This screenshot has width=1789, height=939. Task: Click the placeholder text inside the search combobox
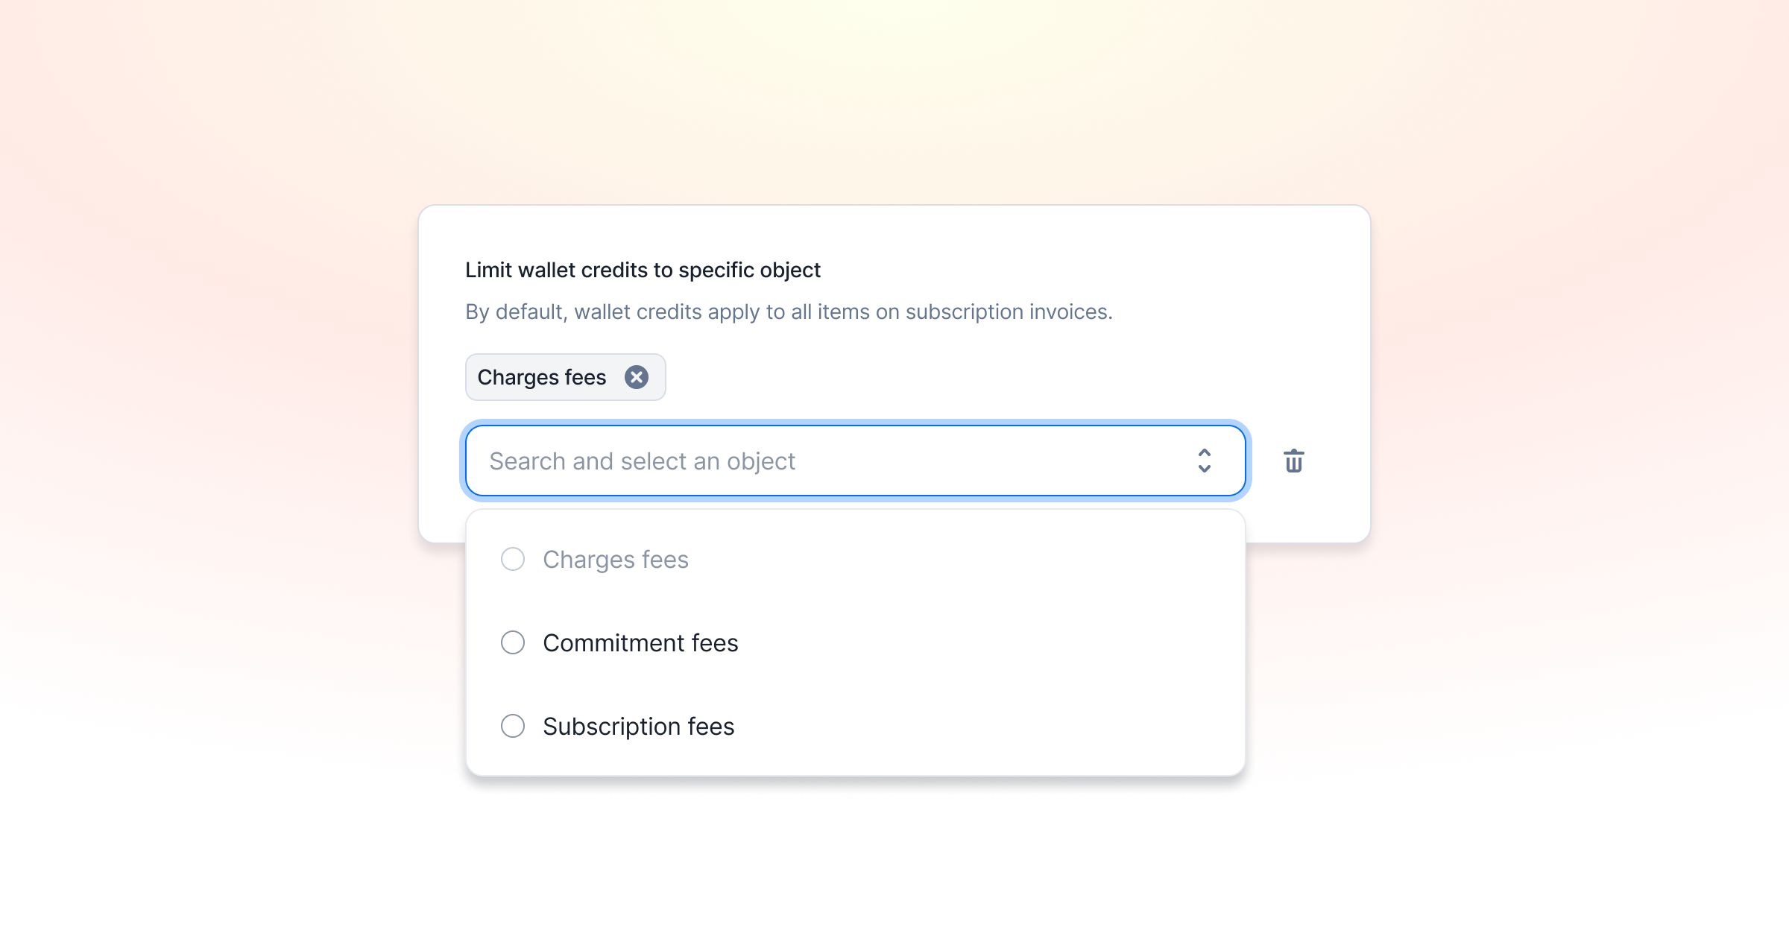(x=643, y=461)
